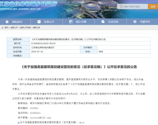This screenshot has width=158, height=125.
Task: Open the 专题专栏 navigation item
Action: [x=145, y=22]
